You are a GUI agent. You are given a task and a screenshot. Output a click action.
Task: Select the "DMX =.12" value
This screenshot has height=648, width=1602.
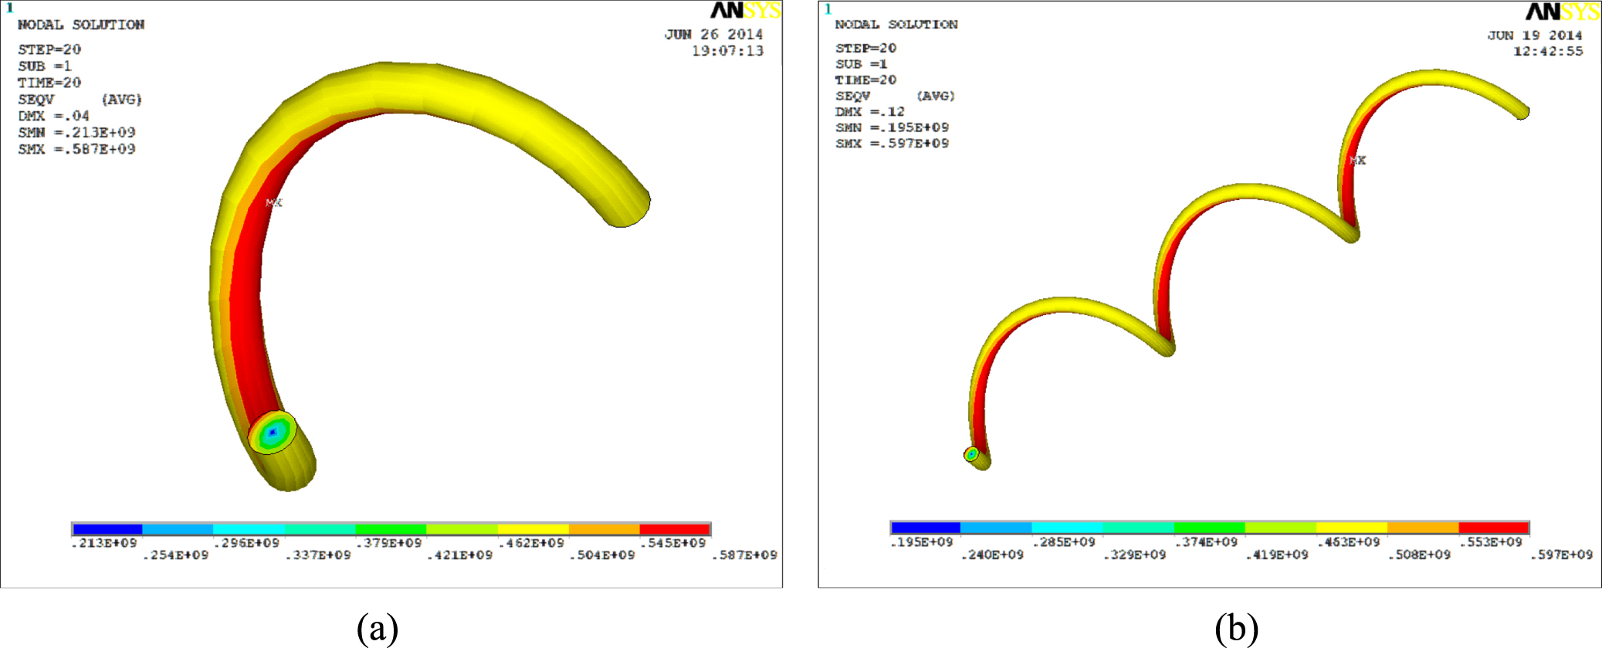tap(869, 112)
